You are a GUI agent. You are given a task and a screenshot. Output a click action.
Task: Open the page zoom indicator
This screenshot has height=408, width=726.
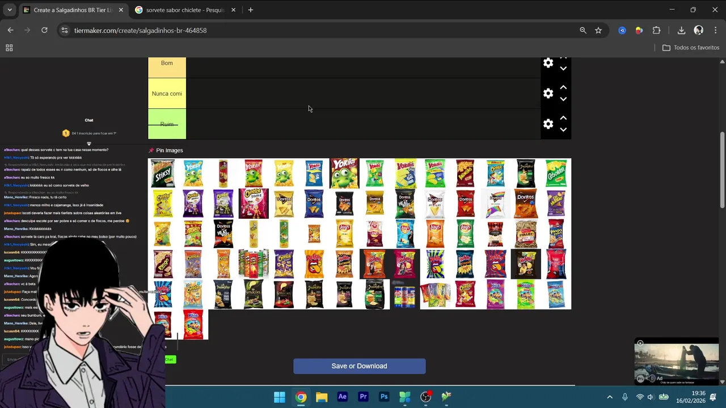(583, 30)
